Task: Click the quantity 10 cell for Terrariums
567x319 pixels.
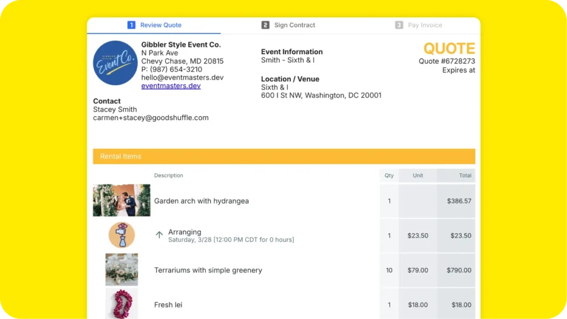Action: point(389,270)
